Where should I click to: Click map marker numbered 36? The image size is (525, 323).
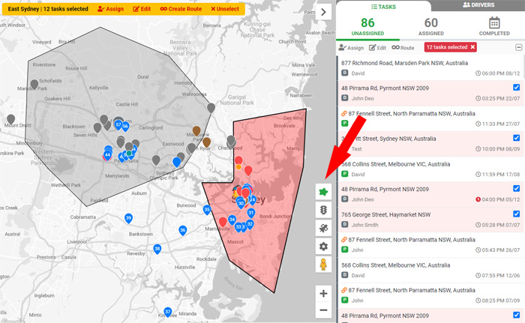(182, 230)
